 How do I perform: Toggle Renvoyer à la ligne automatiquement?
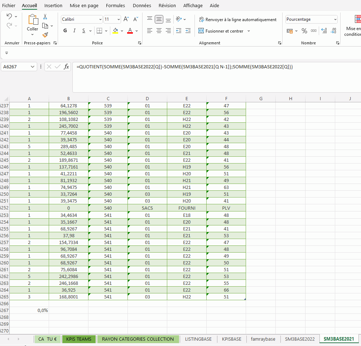(x=237, y=20)
